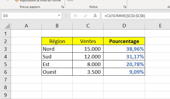Click the Région header cell

57,41
